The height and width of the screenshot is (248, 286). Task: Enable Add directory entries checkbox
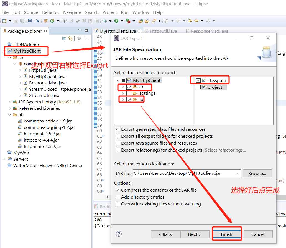coord(118,197)
